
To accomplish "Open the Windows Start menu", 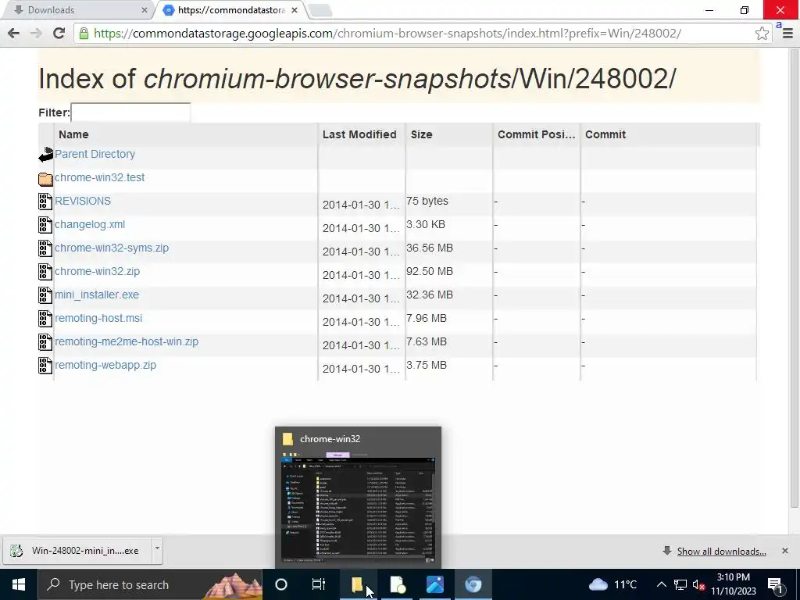I will pyautogui.click(x=19, y=584).
